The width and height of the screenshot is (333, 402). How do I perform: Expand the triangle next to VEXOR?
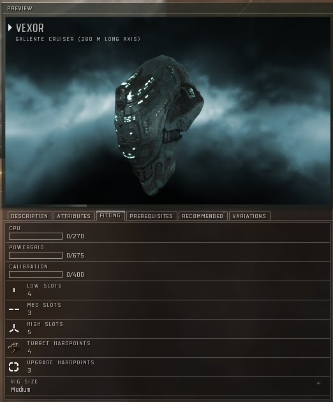coord(10,27)
